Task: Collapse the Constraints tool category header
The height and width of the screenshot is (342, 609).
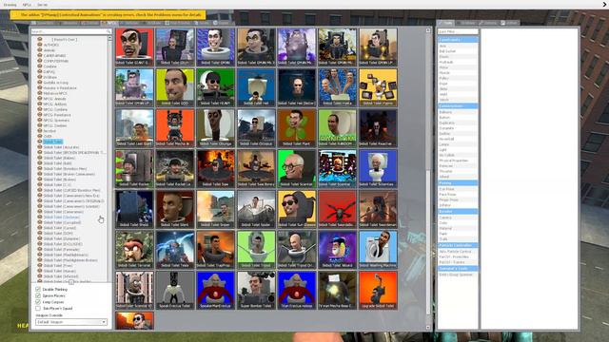Action: [x=458, y=40]
